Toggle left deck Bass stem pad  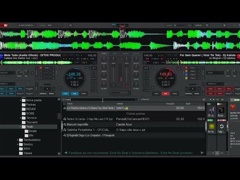(x=20, y=88)
